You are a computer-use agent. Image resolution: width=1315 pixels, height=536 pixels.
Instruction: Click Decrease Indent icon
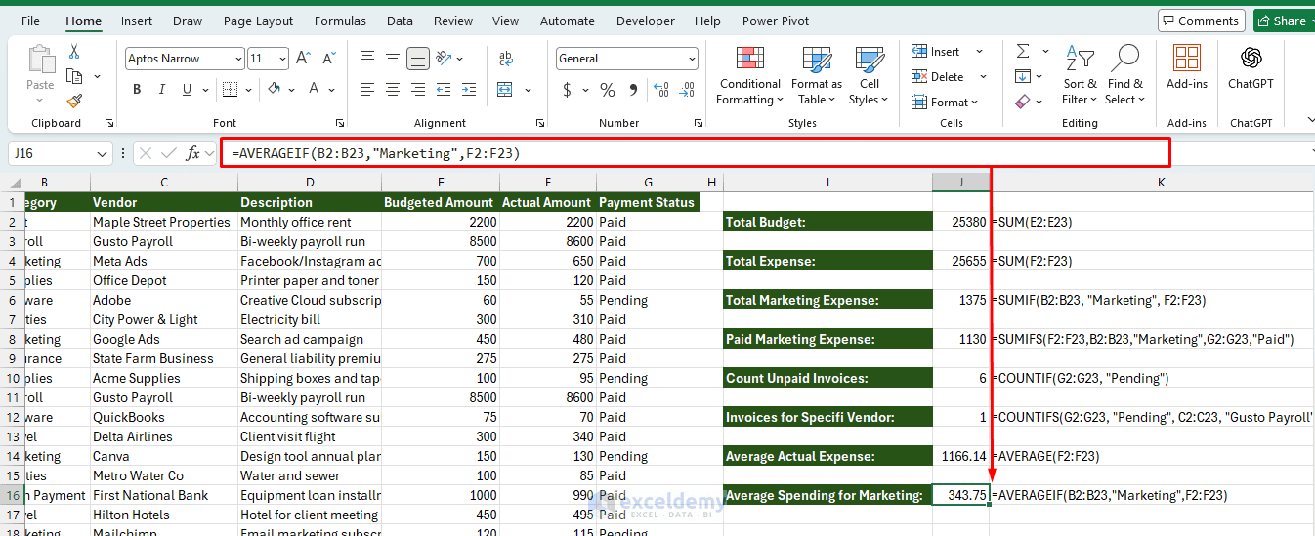point(445,90)
